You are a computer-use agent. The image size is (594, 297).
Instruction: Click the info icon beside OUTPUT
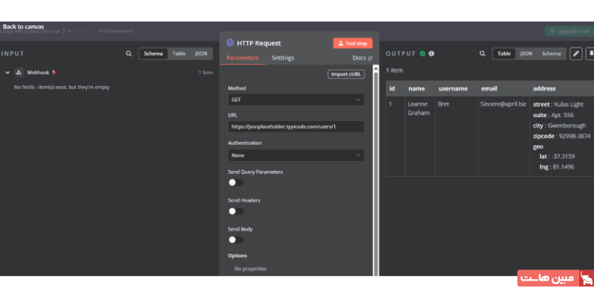431,53
